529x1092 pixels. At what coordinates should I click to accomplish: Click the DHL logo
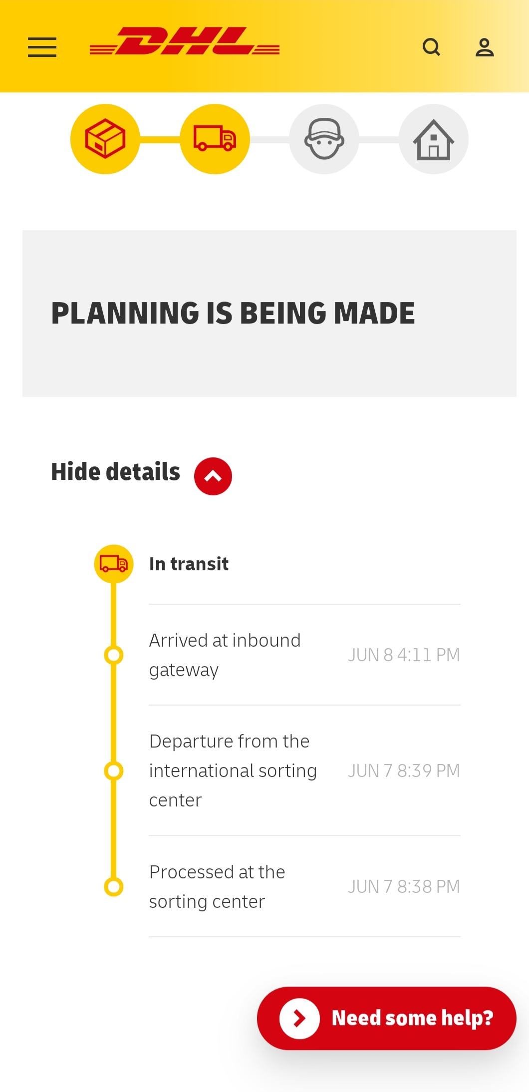(185, 41)
